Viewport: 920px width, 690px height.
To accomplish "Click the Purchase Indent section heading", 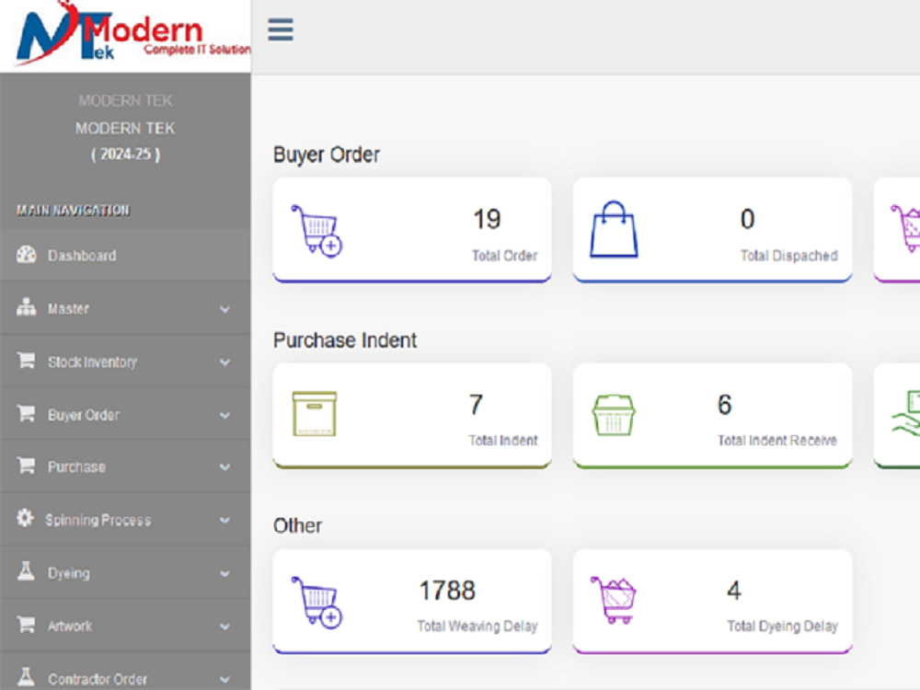I will pyautogui.click(x=345, y=340).
